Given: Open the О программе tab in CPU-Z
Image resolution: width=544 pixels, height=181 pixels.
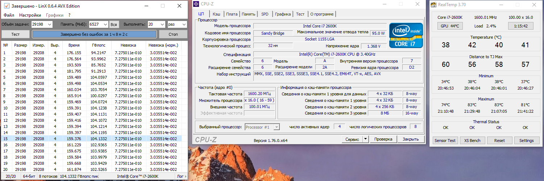Looking at the screenshot, I should pos(322,14).
